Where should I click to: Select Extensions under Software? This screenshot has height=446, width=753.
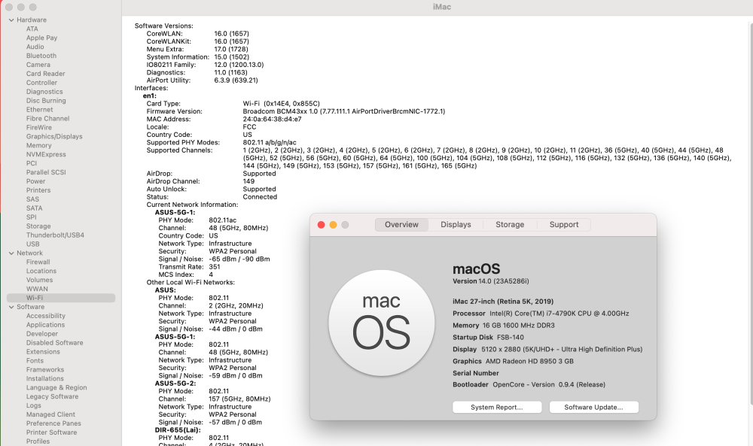click(x=43, y=351)
